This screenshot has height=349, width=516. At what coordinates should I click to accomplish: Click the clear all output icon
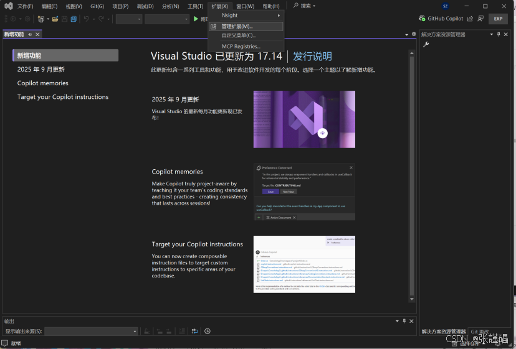(181, 331)
